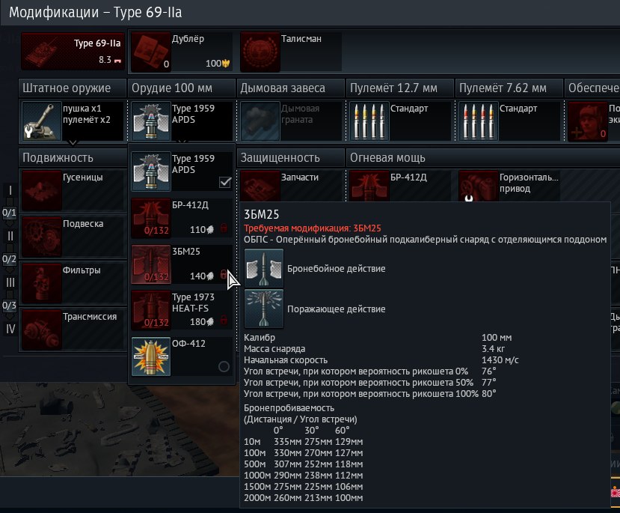620x513 pixels.
Task: Select the Горизонтальный привод modification icon
Action: (x=478, y=186)
